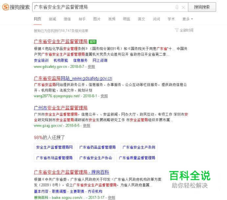The height and width of the screenshot is (200, 227).
Task: Search related term 广东省质量监督管理局
Action: [137, 158]
